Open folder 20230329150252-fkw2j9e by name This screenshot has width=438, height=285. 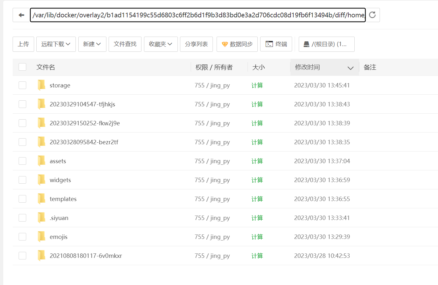click(85, 123)
